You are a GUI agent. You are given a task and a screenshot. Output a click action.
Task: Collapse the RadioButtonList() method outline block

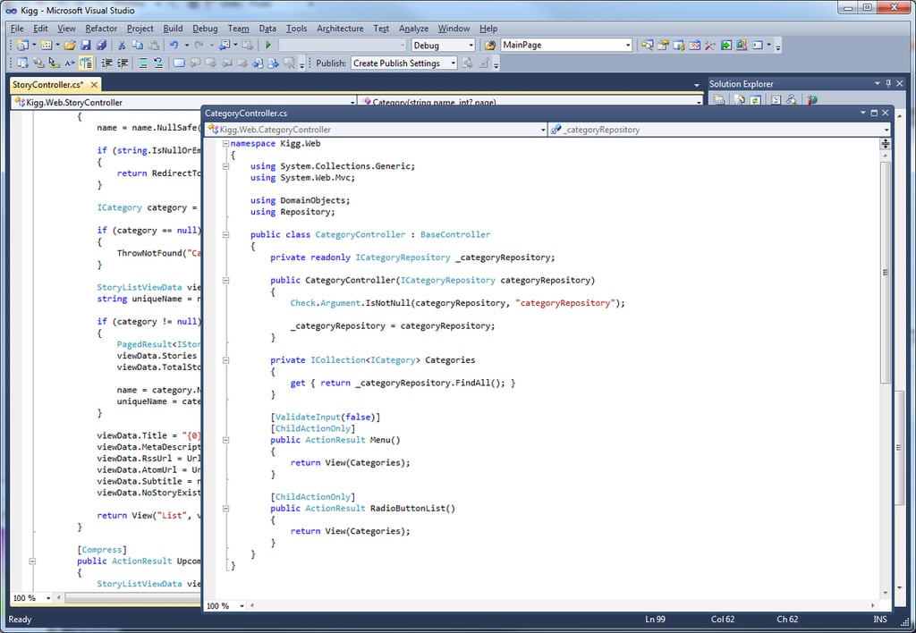(225, 509)
